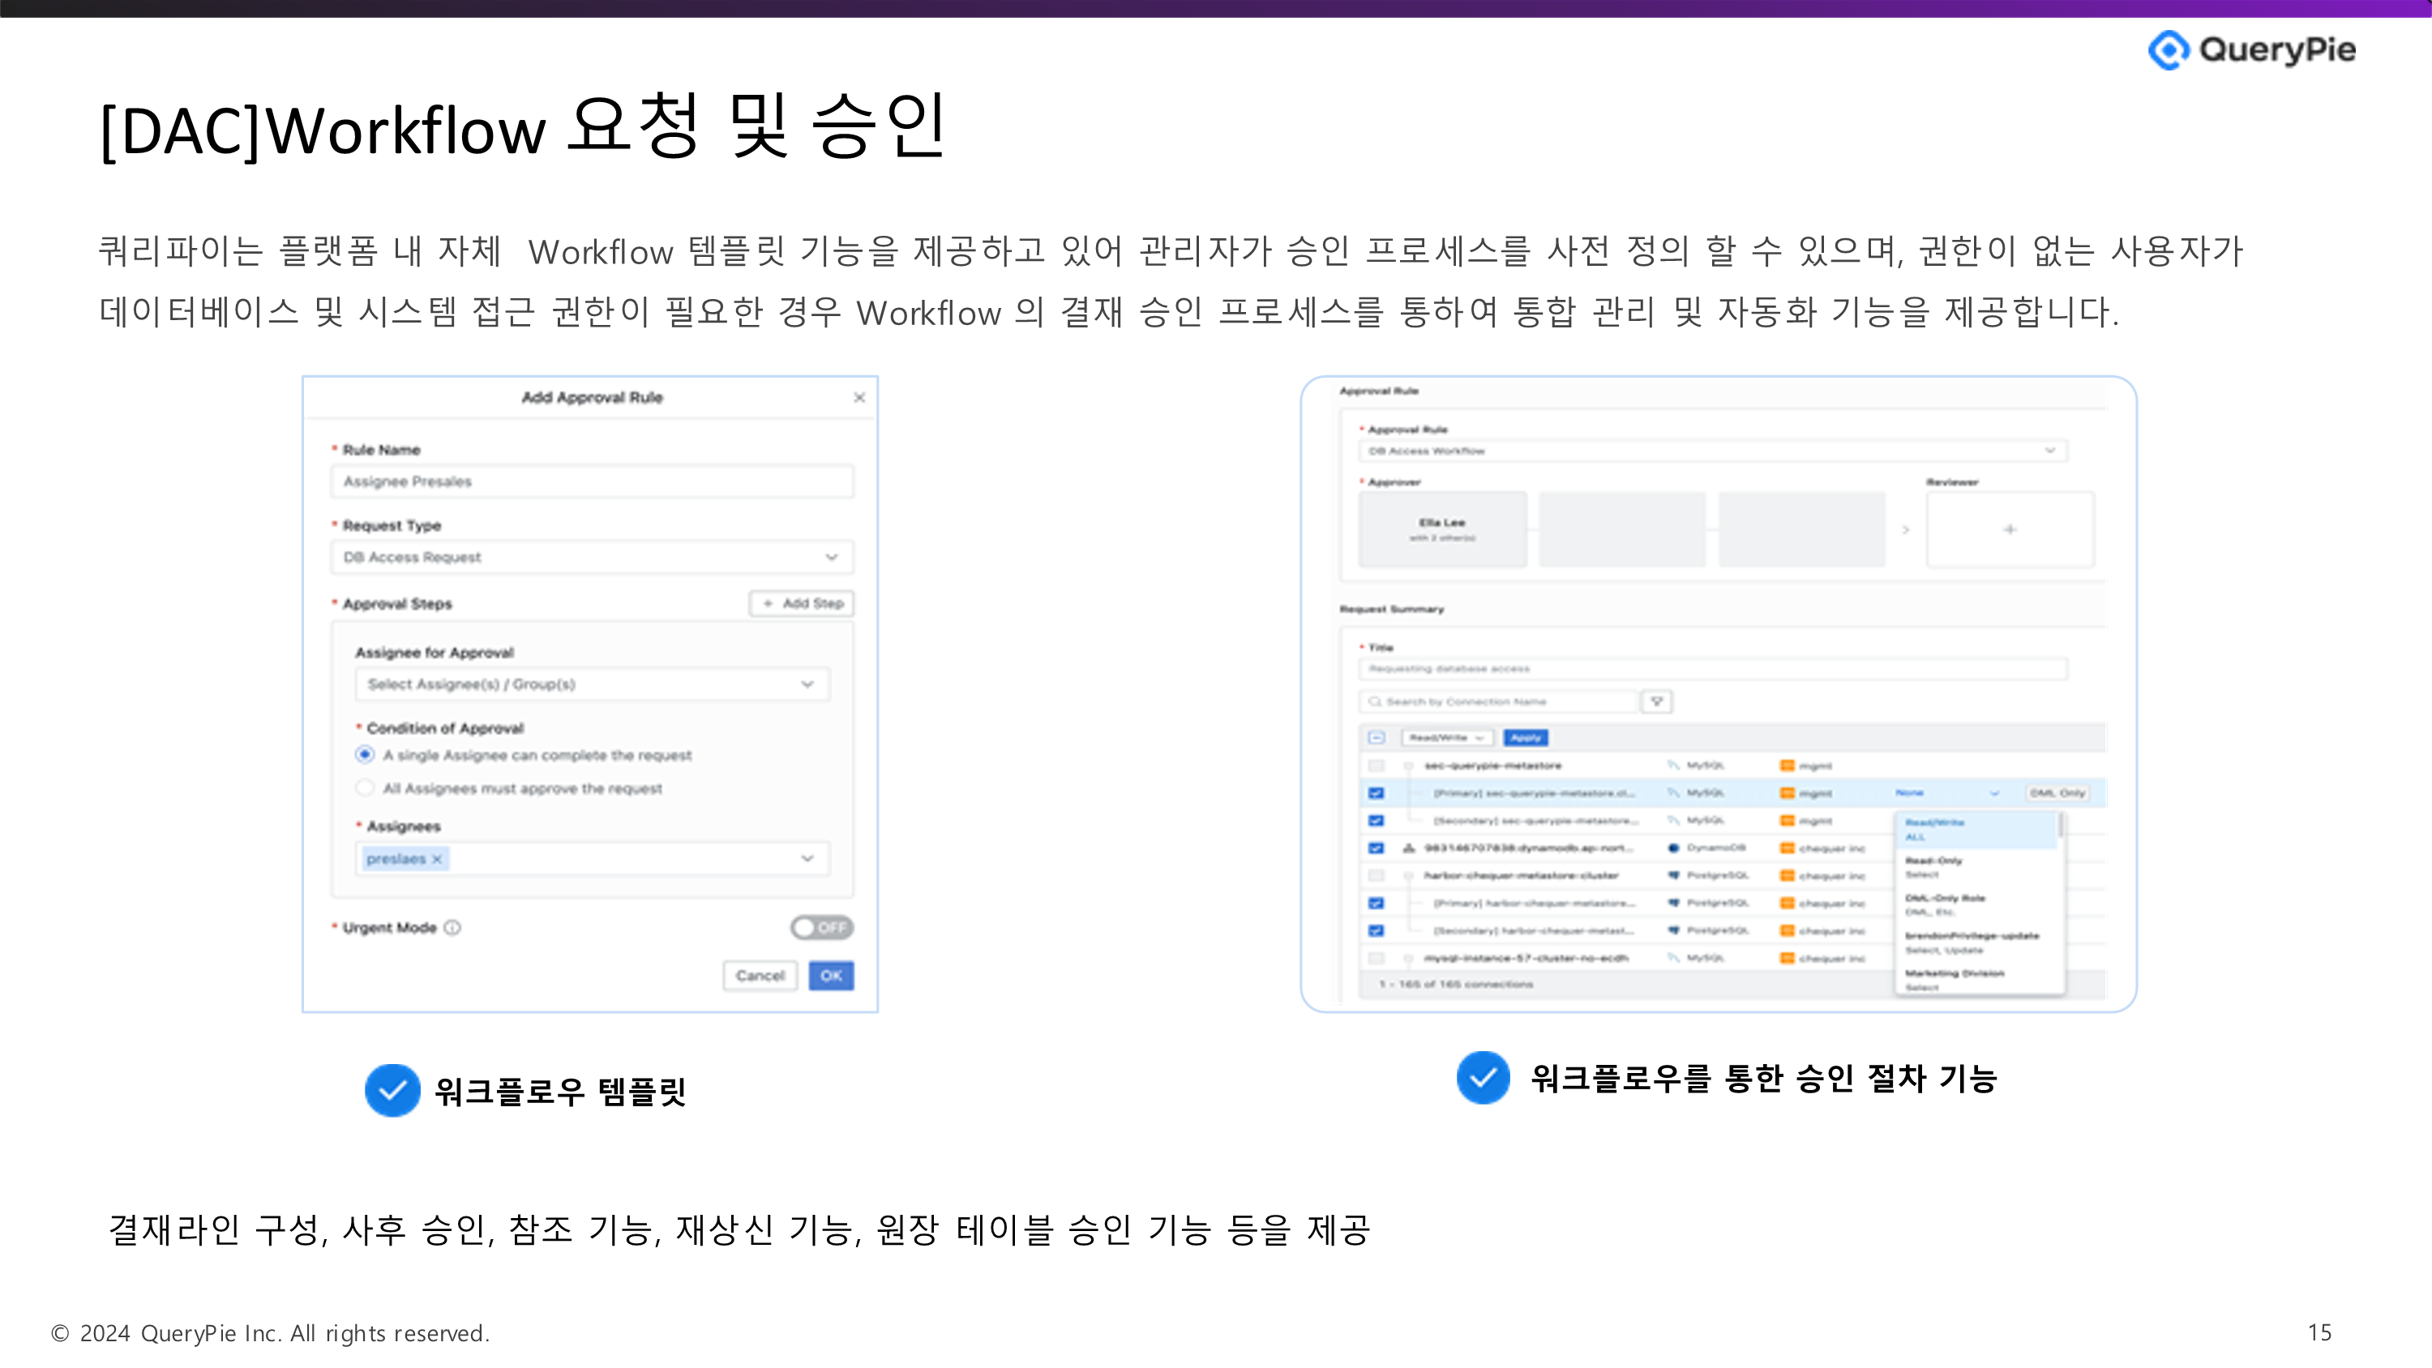Click the filter icon beside connection search
Screen dimensions: 2432x1368
click(1656, 702)
